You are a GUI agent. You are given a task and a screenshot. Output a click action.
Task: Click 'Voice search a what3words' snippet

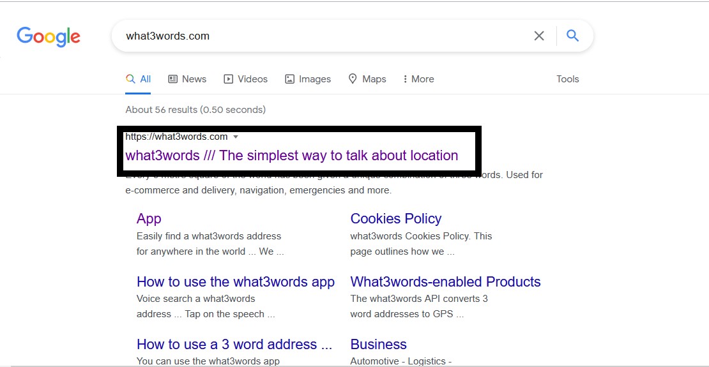(196, 299)
